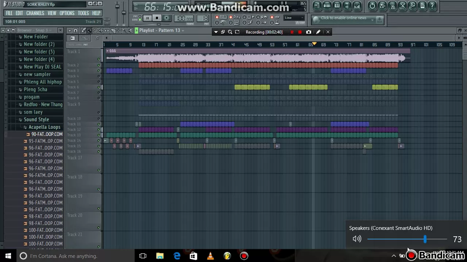Click the tempo display field
The width and height of the screenshot is (467, 262).
coord(184,18)
